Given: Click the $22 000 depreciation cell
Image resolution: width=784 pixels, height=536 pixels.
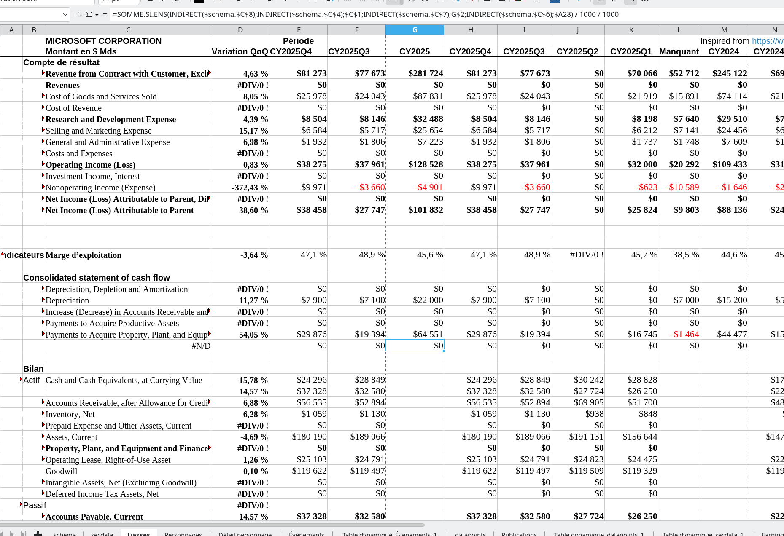Looking at the screenshot, I should tap(415, 300).
